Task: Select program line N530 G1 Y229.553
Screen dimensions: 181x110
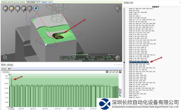Action: pos(135,73)
